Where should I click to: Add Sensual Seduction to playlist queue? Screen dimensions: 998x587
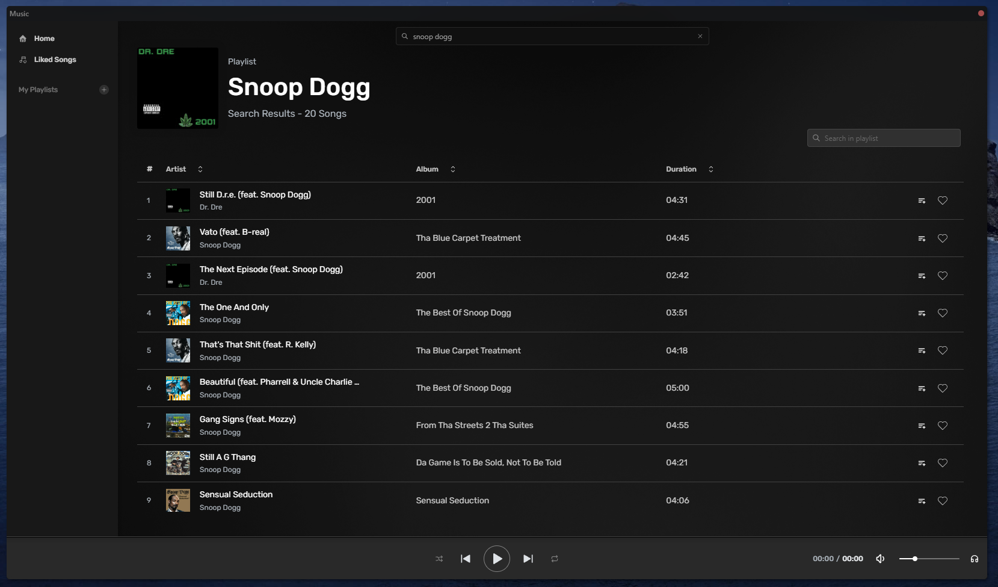tap(922, 501)
